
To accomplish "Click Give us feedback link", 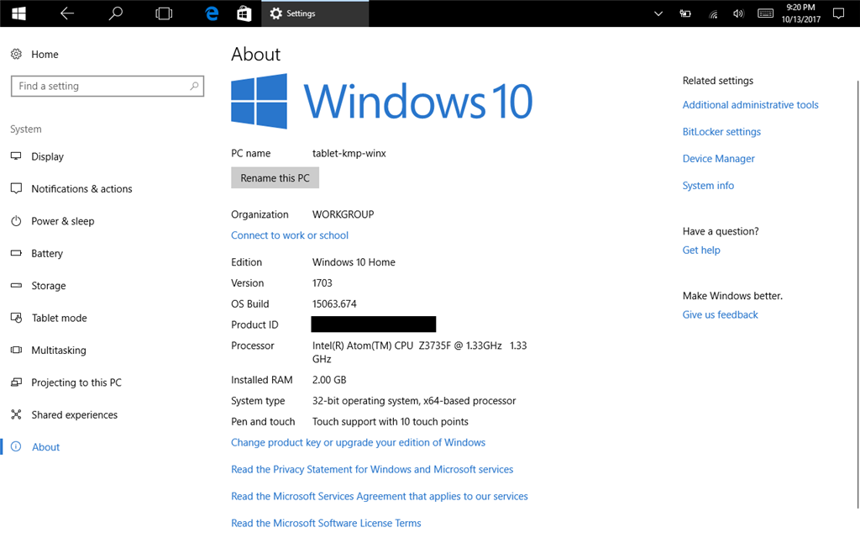I will [x=720, y=314].
